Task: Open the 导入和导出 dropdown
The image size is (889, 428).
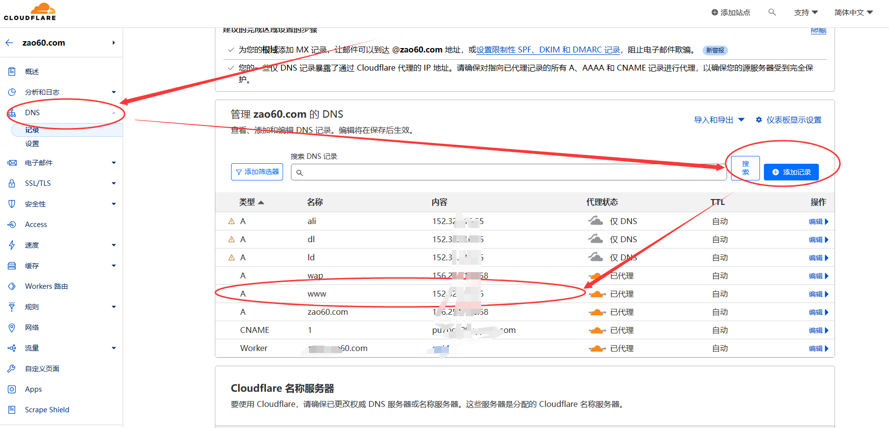Action: 719,120
